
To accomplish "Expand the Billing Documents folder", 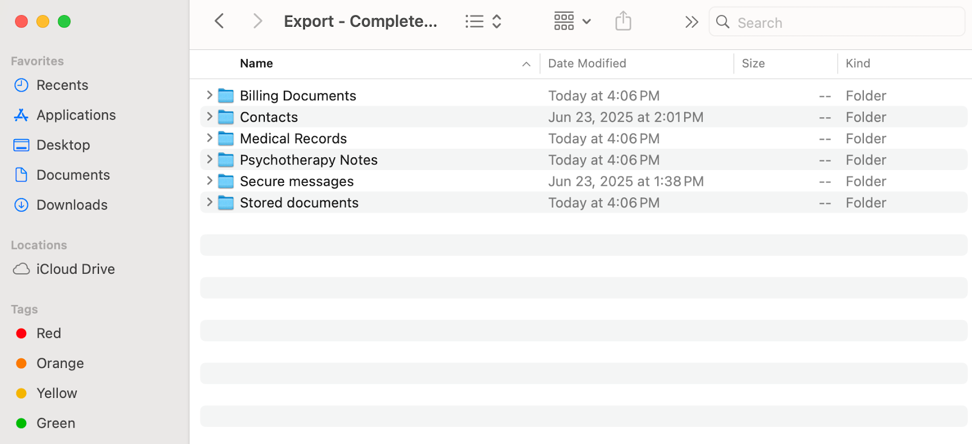I will 210,95.
